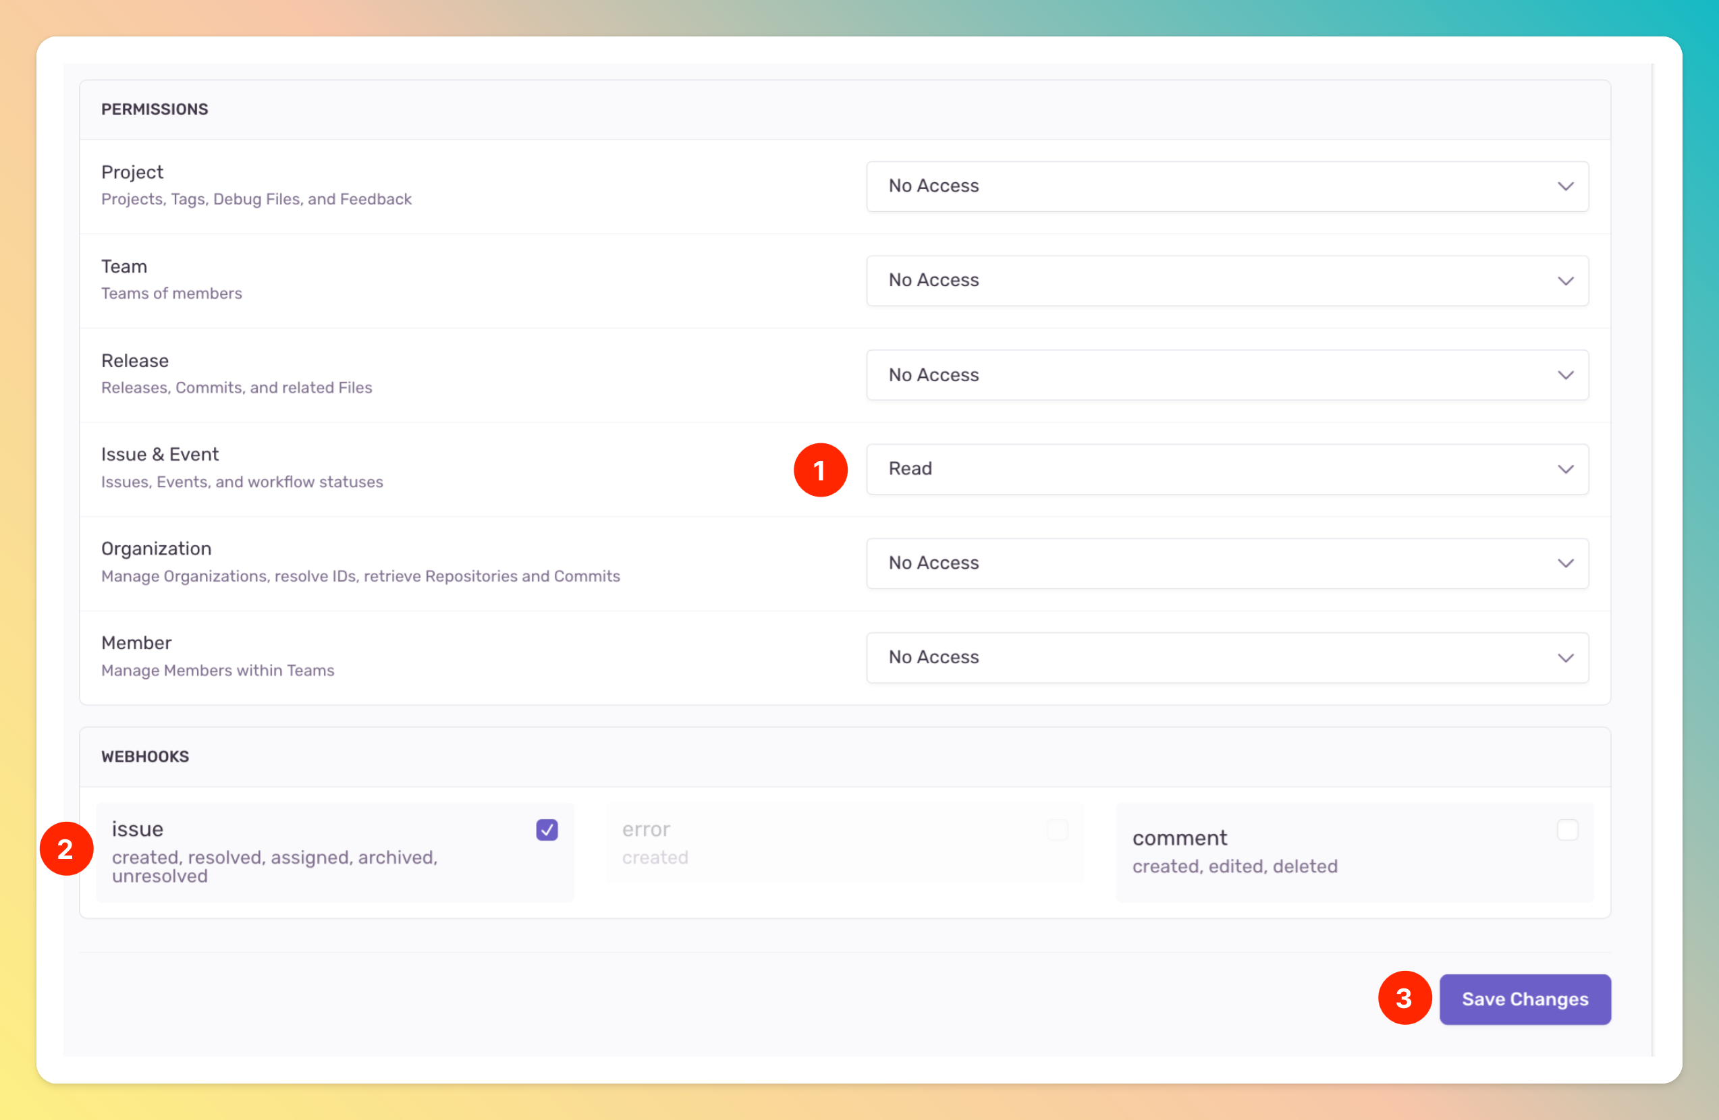Image resolution: width=1719 pixels, height=1120 pixels.
Task: Click the chevron arrow in the Member dropdown
Action: pos(1565,658)
